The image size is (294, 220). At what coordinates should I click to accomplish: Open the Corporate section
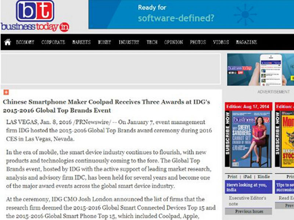click(x=53, y=42)
